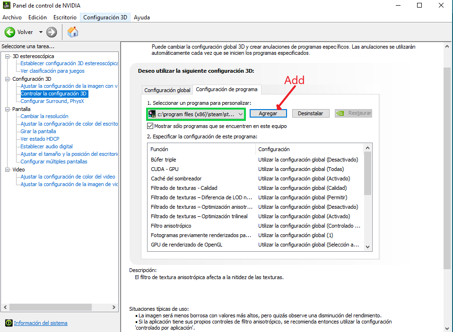The height and width of the screenshot is (332, 453).
Task: Select the Búfer triple setting row
Action: [255, 160]
